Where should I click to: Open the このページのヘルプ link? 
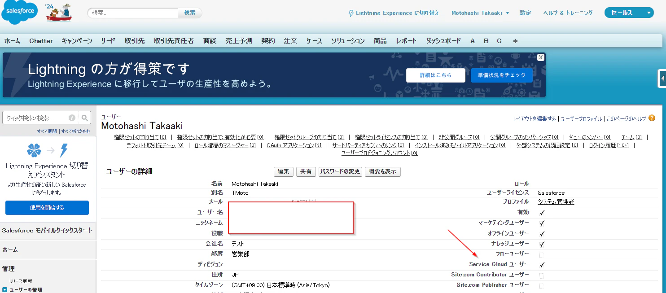click(x=627, y=119)
